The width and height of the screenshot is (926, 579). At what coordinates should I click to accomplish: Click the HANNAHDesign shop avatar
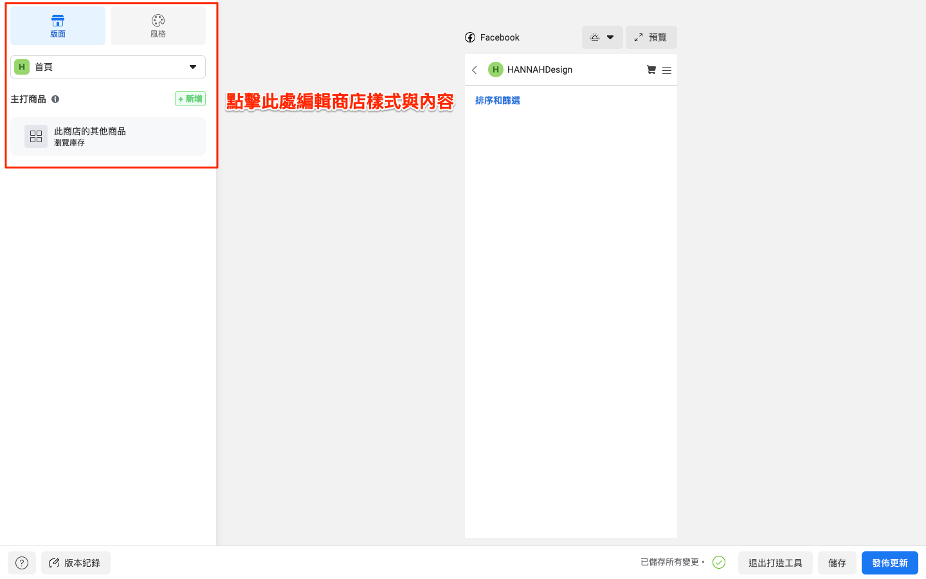496,69
